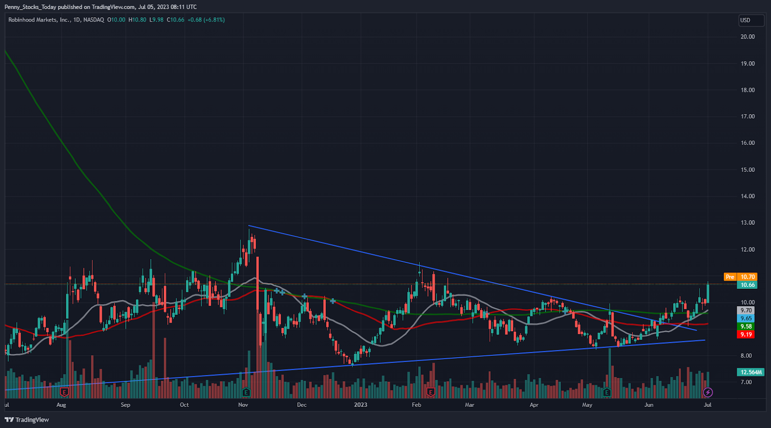
Task: Click the earnings E marker near May
Action: tap(607, 392)
